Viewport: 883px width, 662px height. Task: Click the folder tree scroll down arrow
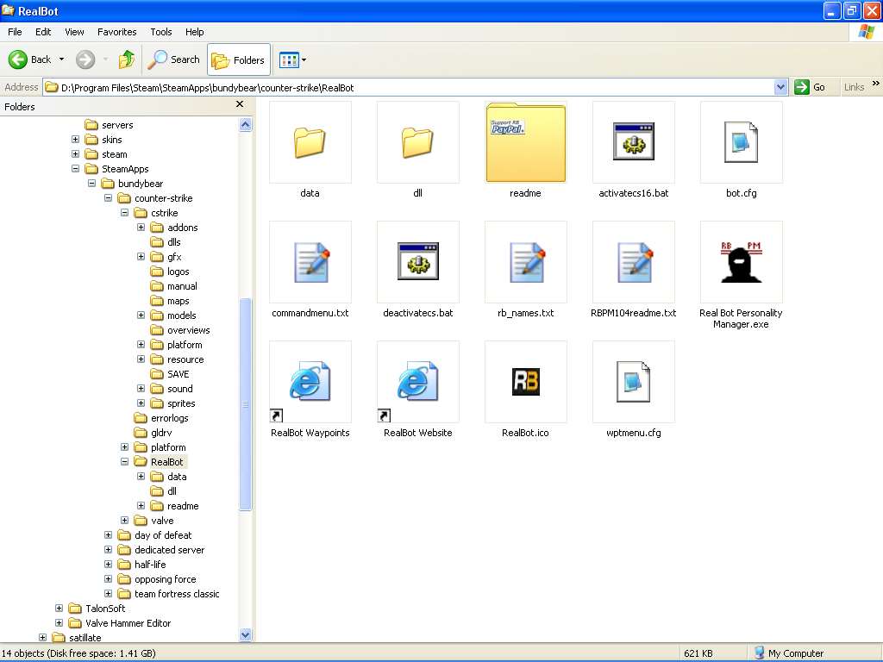(x=246, y=634)
